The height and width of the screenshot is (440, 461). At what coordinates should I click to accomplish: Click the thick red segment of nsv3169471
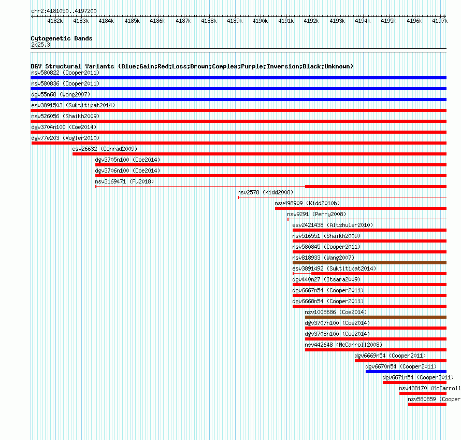point(376,187)
